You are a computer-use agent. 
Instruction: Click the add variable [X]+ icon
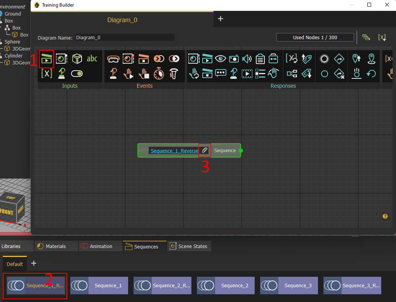click(x=382, y=38)
